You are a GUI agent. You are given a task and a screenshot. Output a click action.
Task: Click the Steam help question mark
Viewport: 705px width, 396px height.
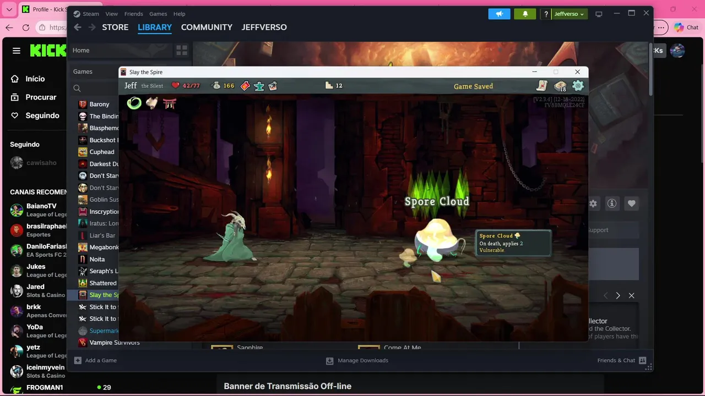pos(546,14)
